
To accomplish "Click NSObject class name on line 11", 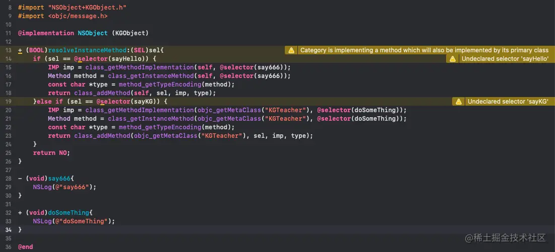I will point(92,33).
